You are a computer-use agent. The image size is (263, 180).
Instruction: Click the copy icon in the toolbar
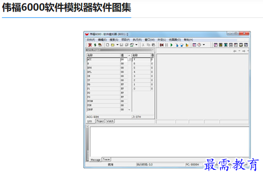(148, 45)
